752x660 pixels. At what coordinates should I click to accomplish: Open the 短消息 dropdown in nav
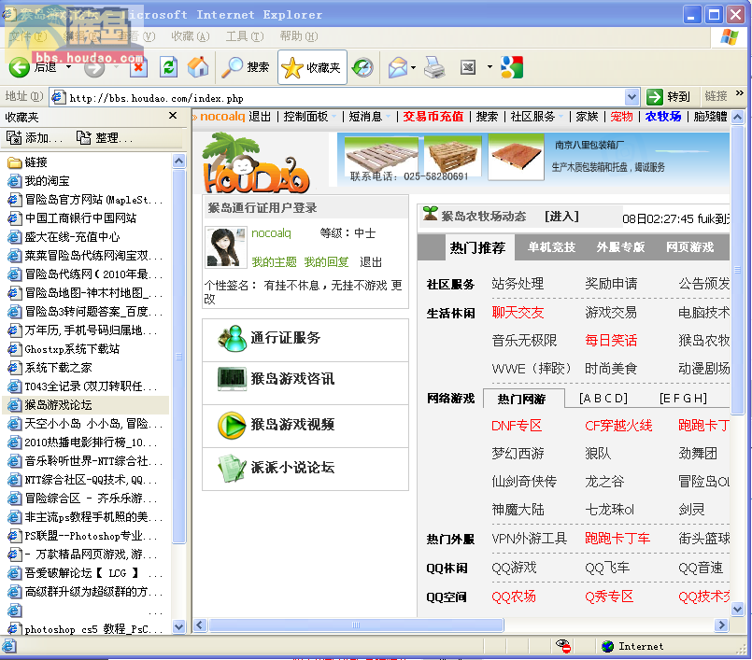pos(388,117)
